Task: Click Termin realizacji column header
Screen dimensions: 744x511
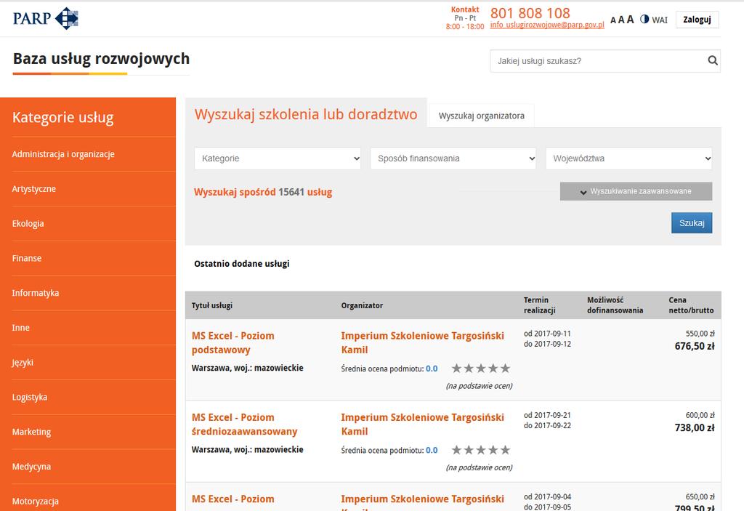Action: tap(540, 305)
